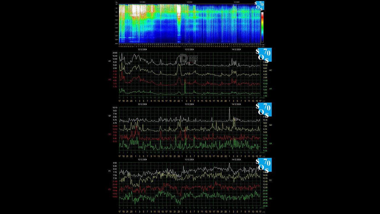Click 13.12.2024 date above the spectrogram
The image size is (380, 214).
point(189,2)
